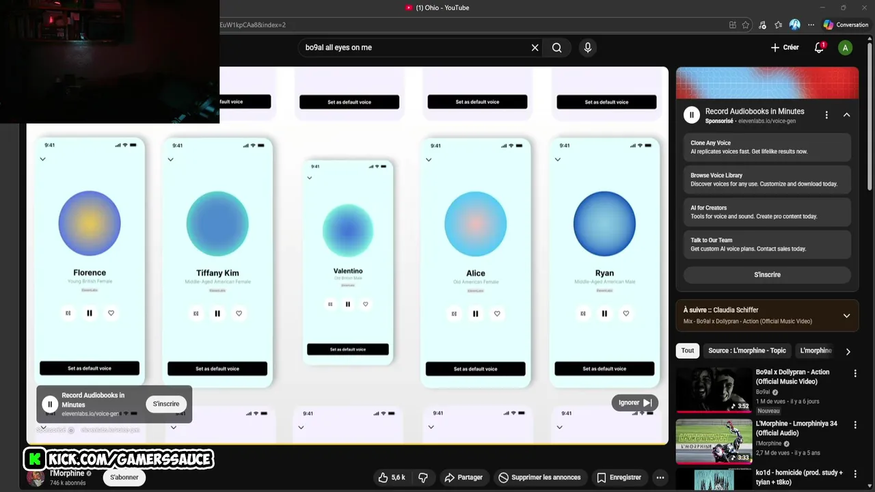Click S'inscrire on the video ad overlay

point(166,404)
